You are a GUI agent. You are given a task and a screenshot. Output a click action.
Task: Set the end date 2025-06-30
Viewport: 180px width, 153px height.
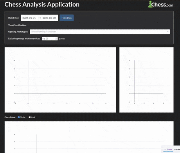[x=49, y=18]
